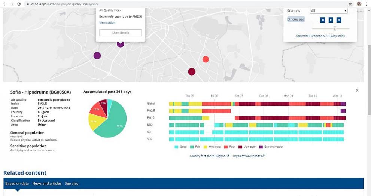Click the Fair legend color swatch
Viewport: 371px width, 196px height.
(x=192, y=147)
